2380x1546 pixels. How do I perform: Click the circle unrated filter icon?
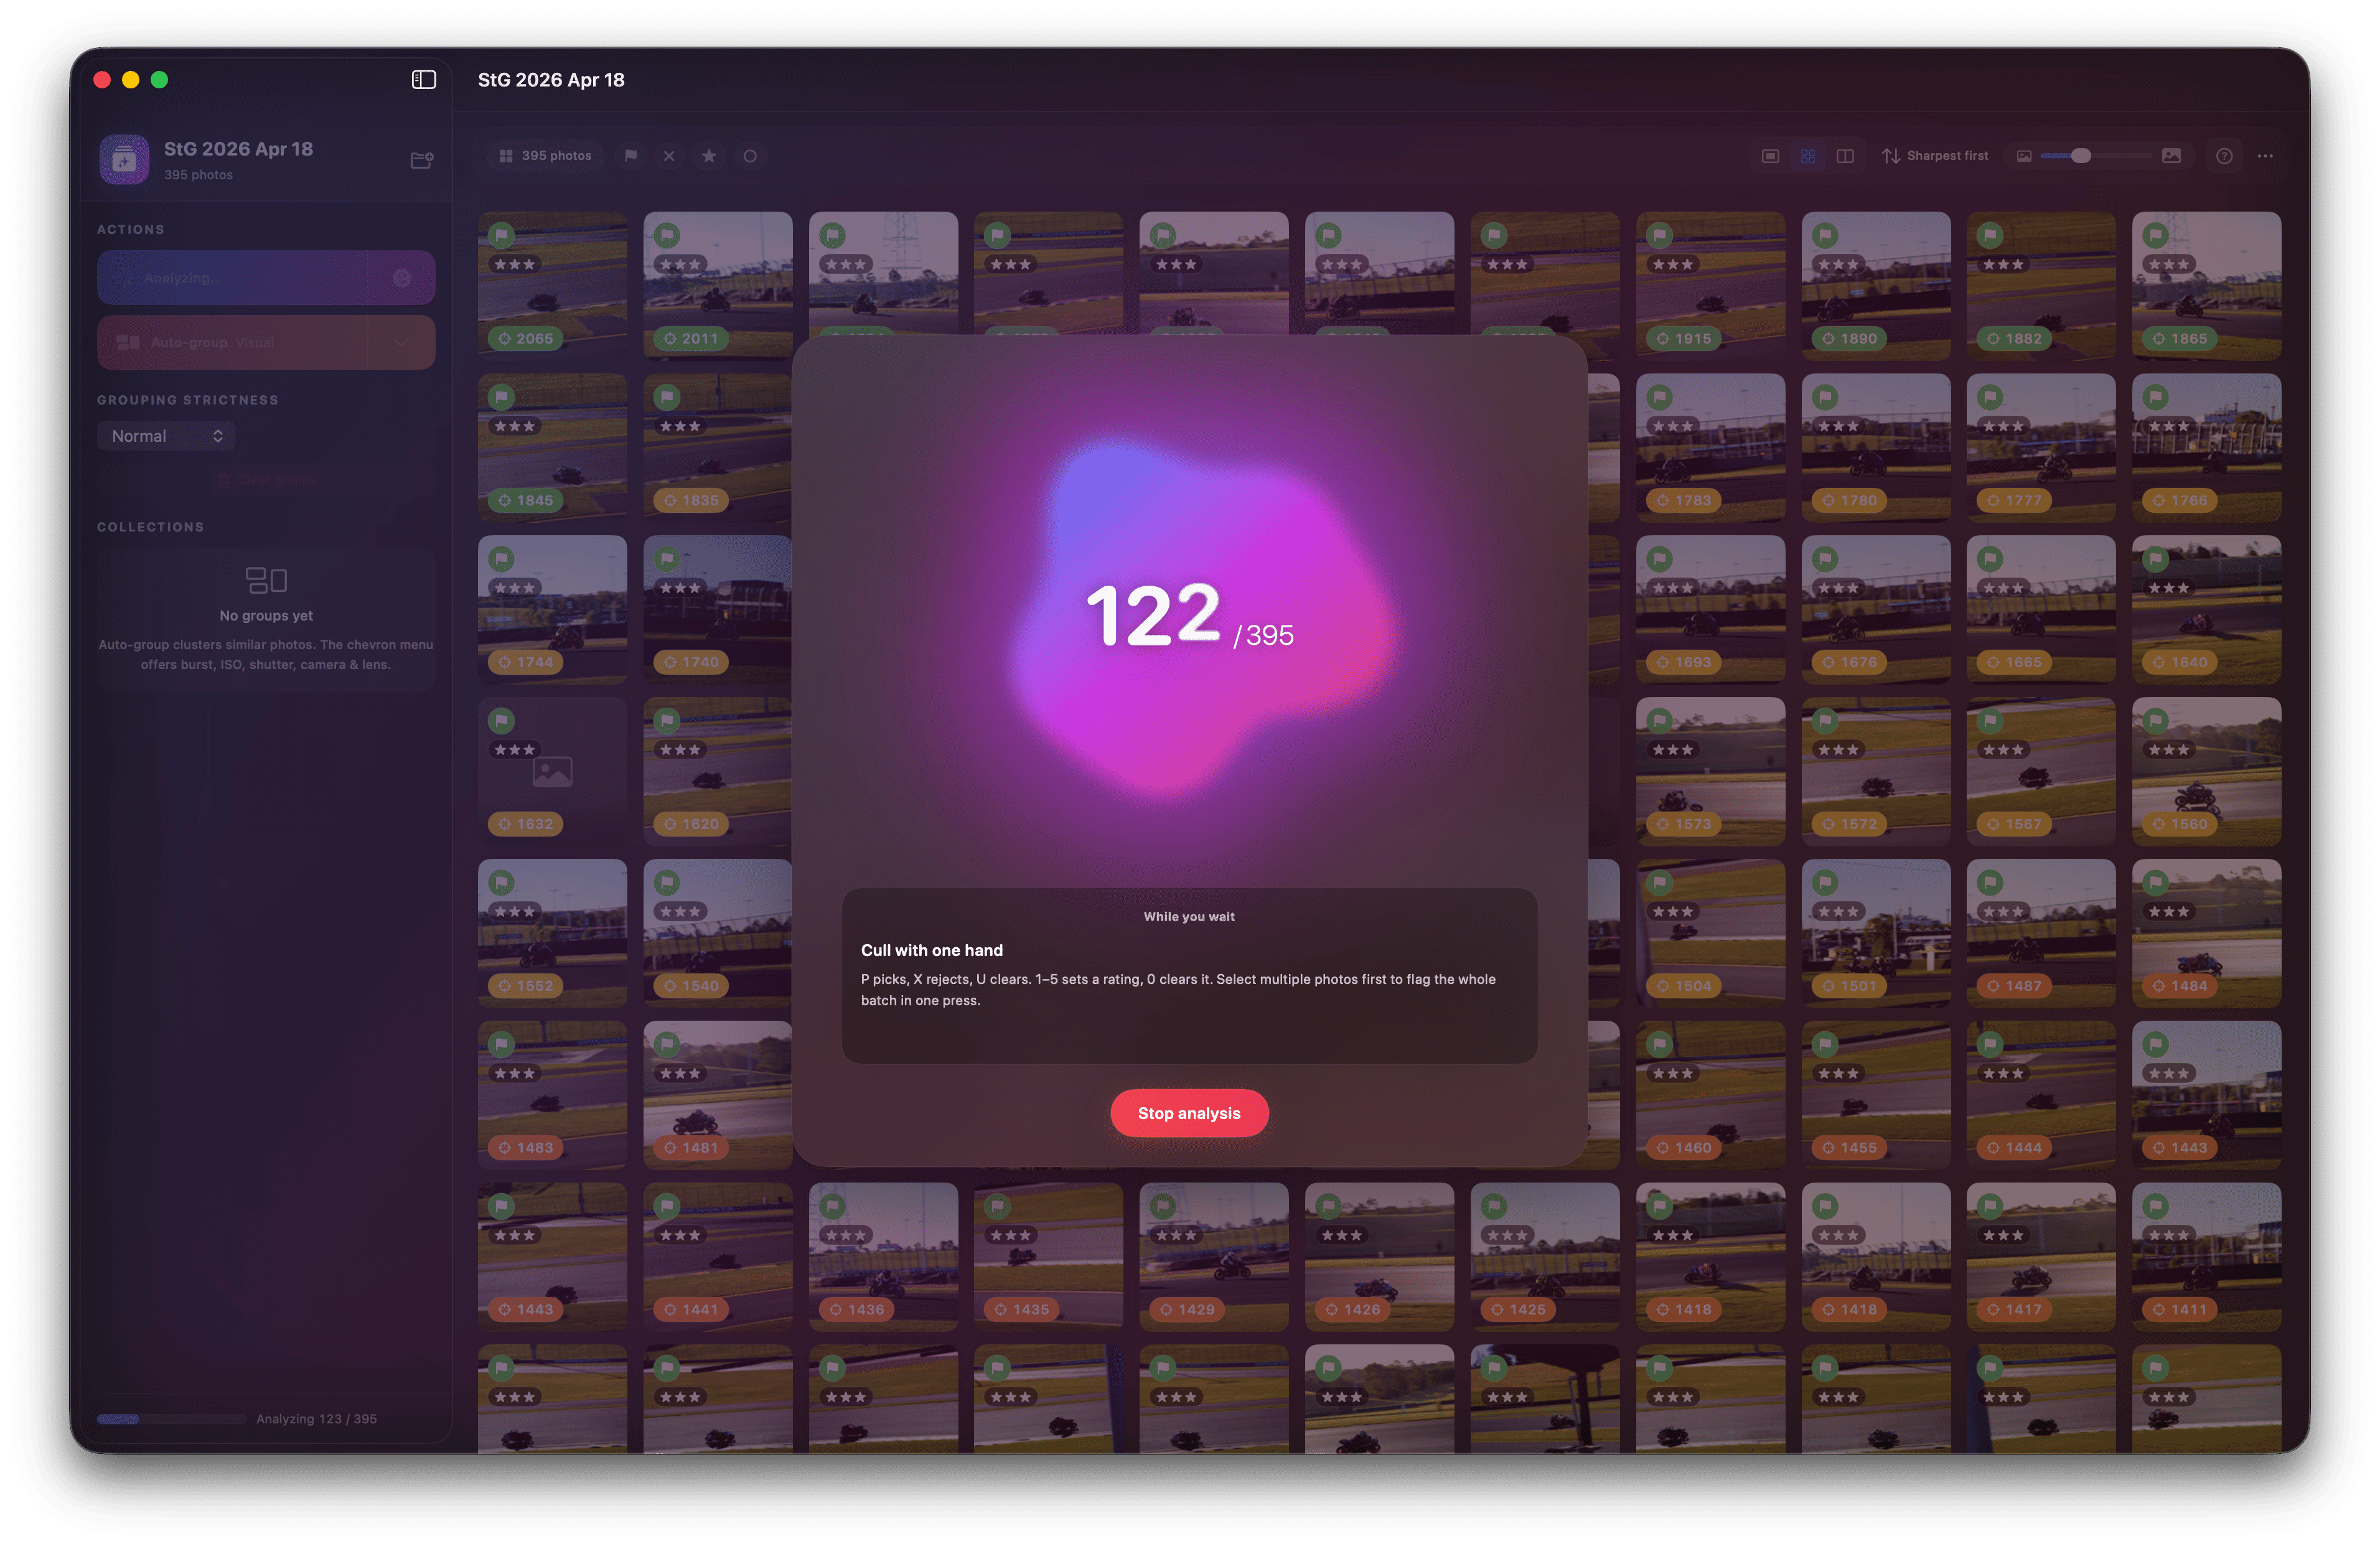pyautogui.click(x=750, y=156)
